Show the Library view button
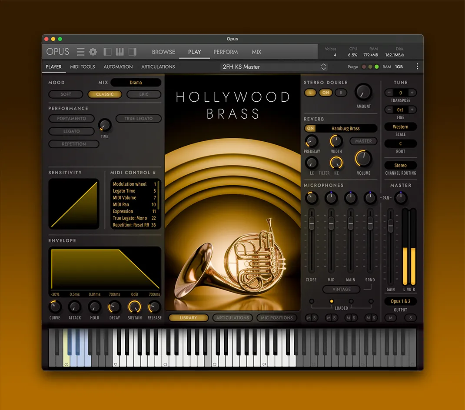Screen dimensions: 465x410 [188, 318]
